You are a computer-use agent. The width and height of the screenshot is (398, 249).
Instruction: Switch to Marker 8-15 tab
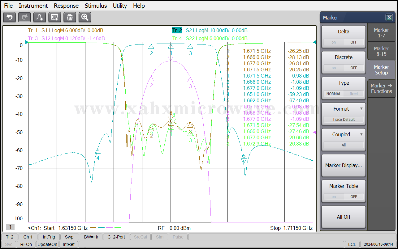point(381,51)
